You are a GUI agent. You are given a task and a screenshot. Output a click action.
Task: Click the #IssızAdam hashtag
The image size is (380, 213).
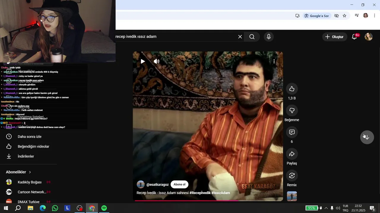[x=221, y=193]
